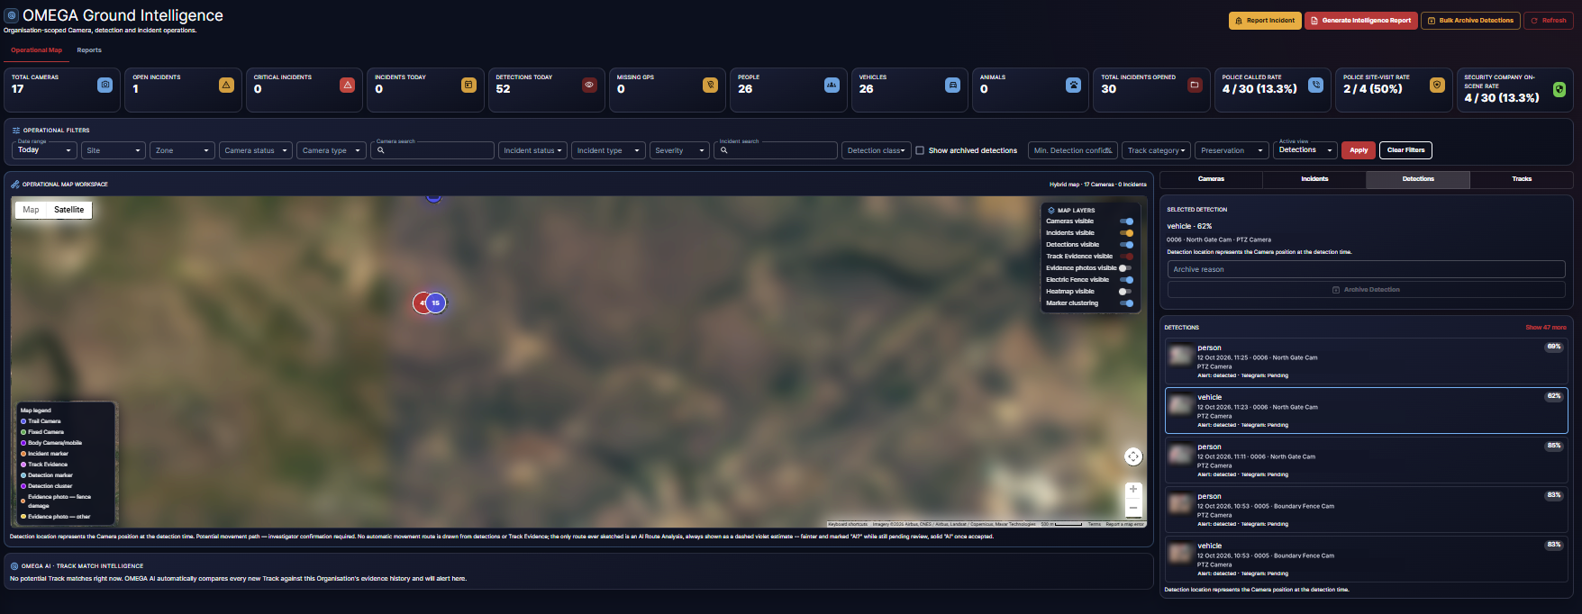Click the phone icon on Police Called Rate card
1582x614 pixels.
pyautogui.click(x=1316, y=85)
